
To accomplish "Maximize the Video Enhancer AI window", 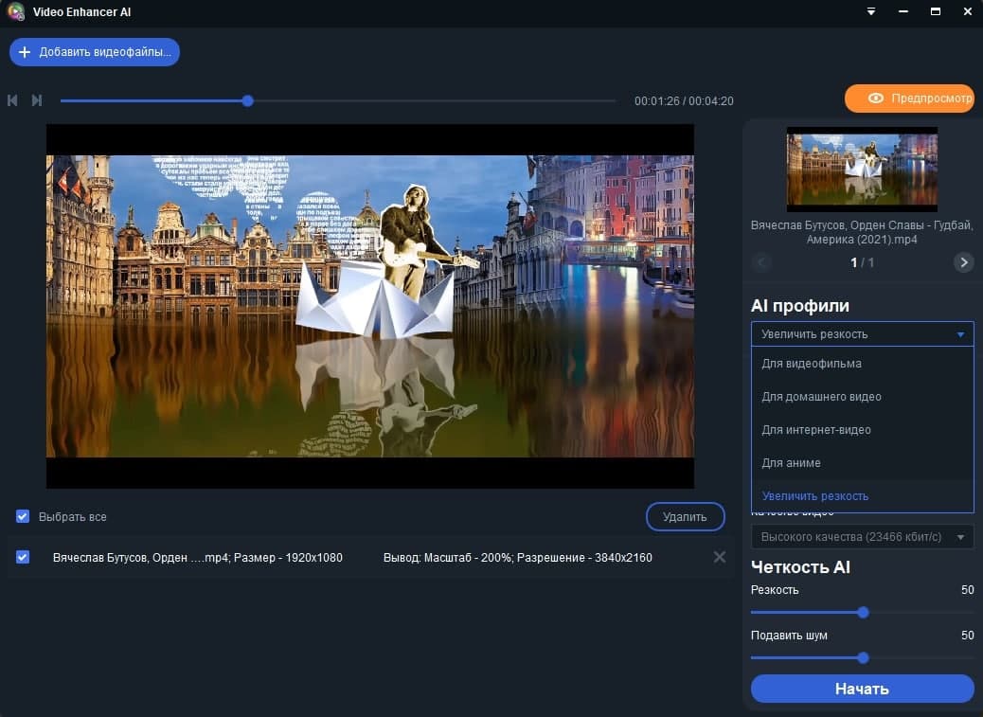I will (x=936, y=11).
